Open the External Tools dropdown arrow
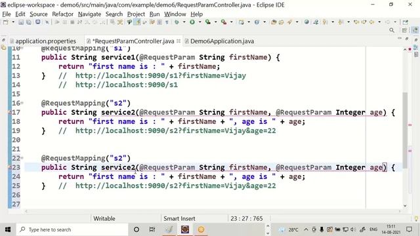This screenshot has height=236, width=420. [232, 22]
